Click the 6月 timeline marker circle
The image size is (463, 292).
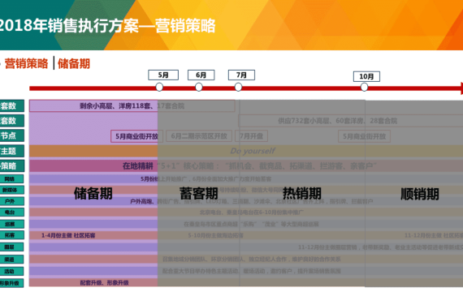[x=199, y=87]
